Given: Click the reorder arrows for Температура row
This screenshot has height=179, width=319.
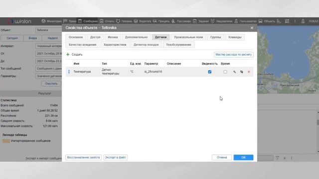Looking at the screenshot, I should click(x=69, y=72).
